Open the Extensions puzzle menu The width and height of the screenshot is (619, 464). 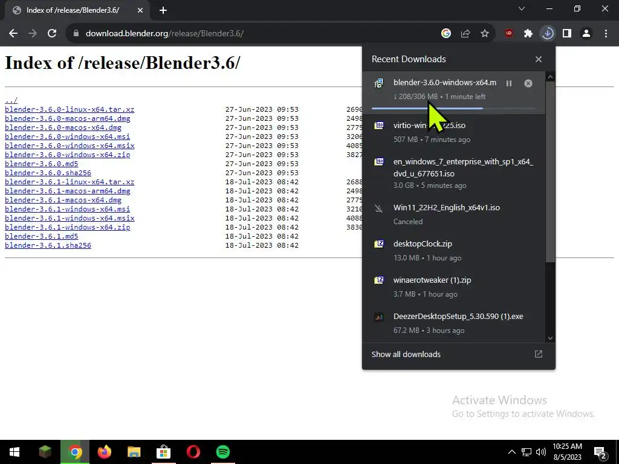click(528, 34)
